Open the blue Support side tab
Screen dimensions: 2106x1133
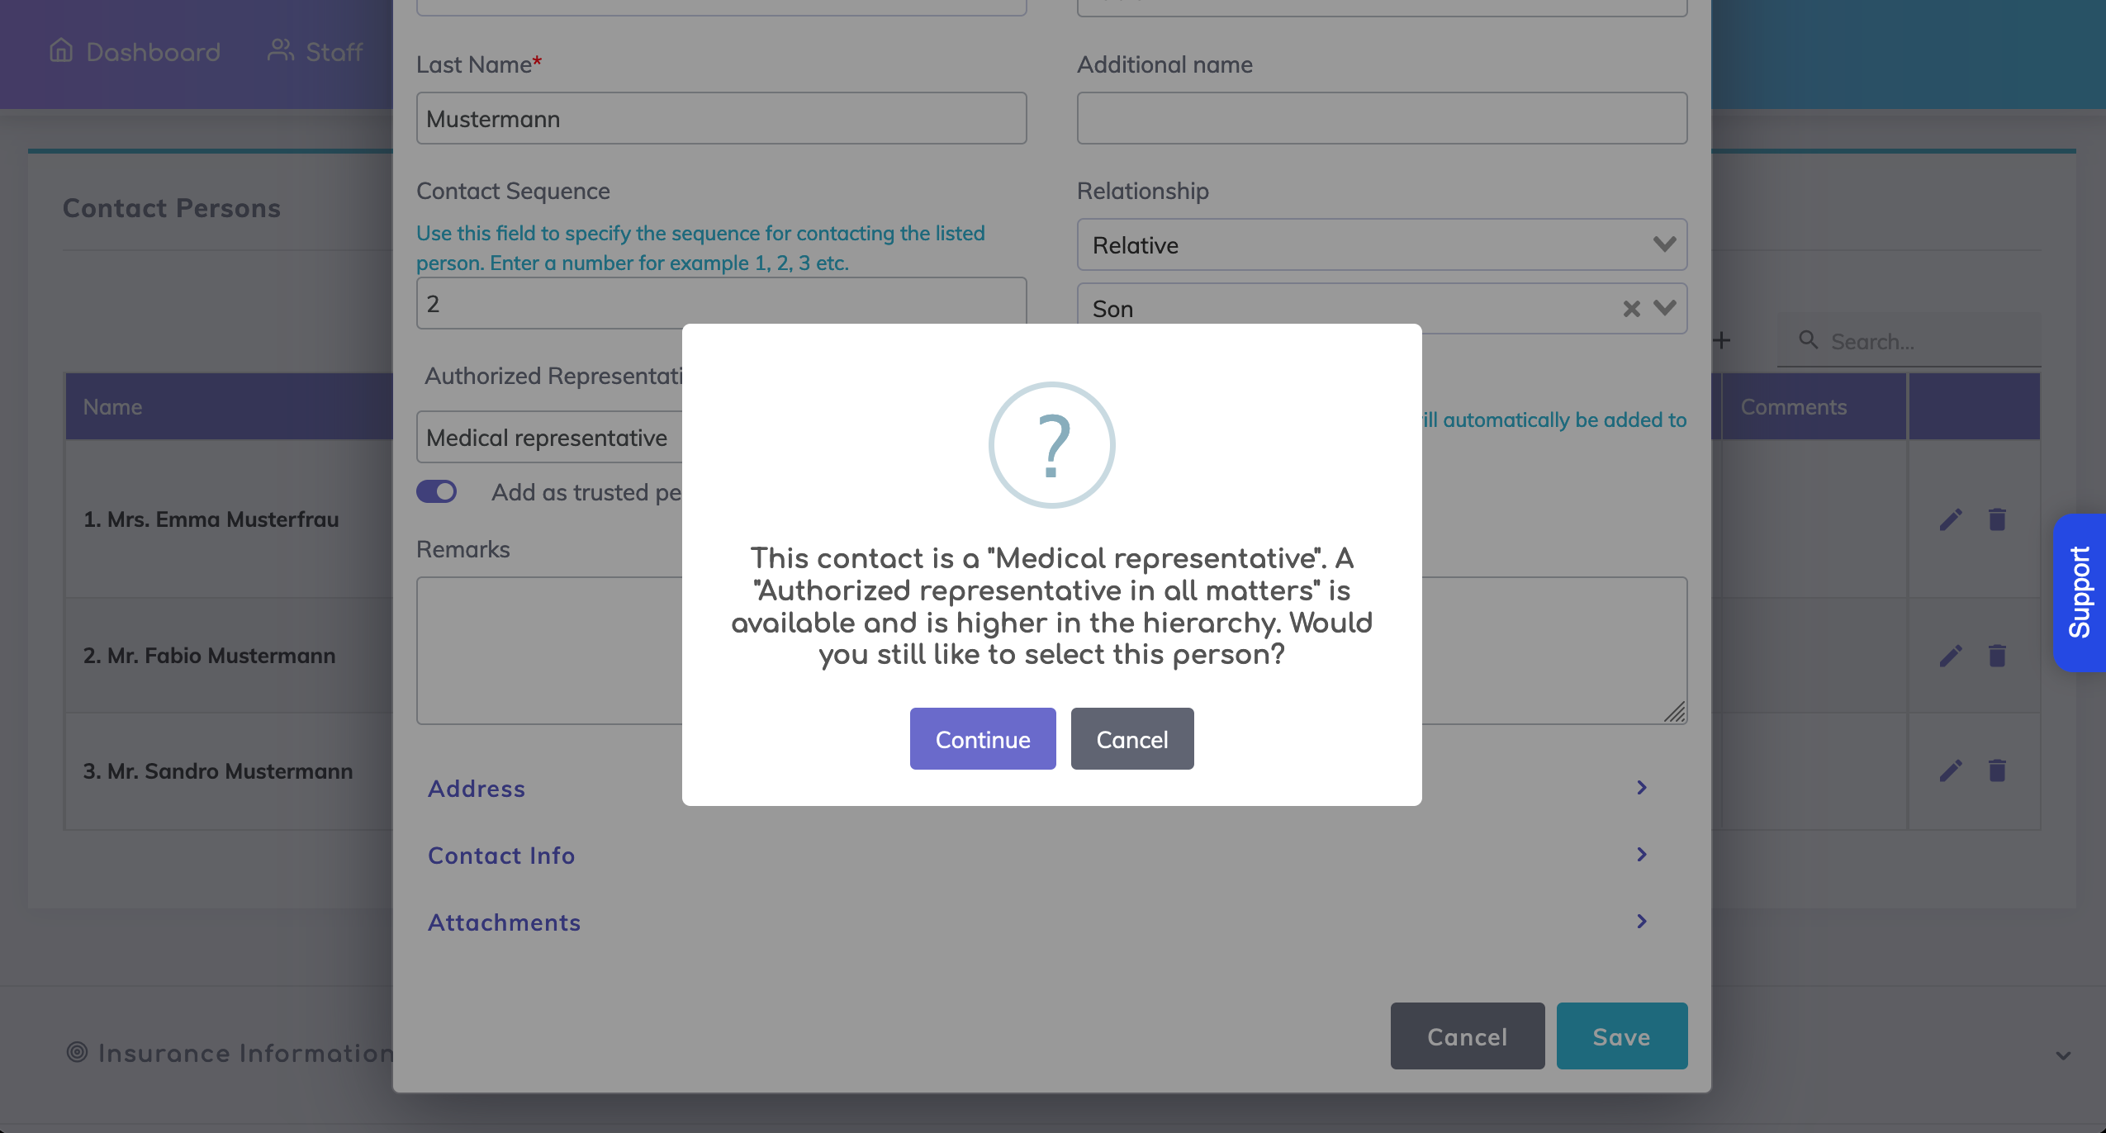pos(2079,592)
